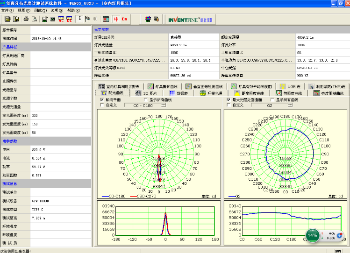Open the 室内灯具利用系数表 tab

pyautogui.click(x=119, y=86)
